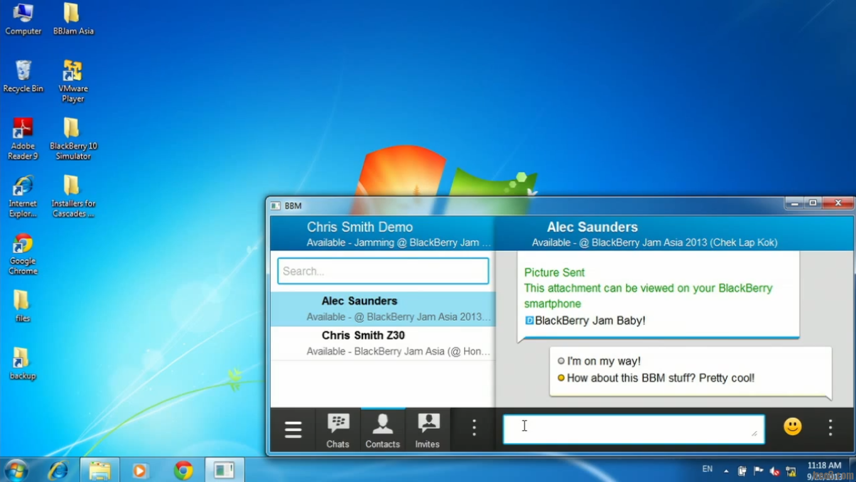Select the 'files' desktop folder

23,306
